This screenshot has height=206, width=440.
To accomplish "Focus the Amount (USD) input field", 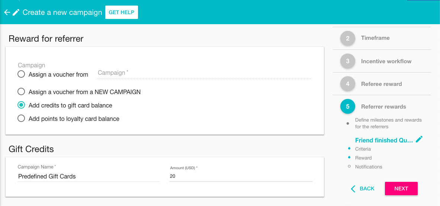I will 241,177.
